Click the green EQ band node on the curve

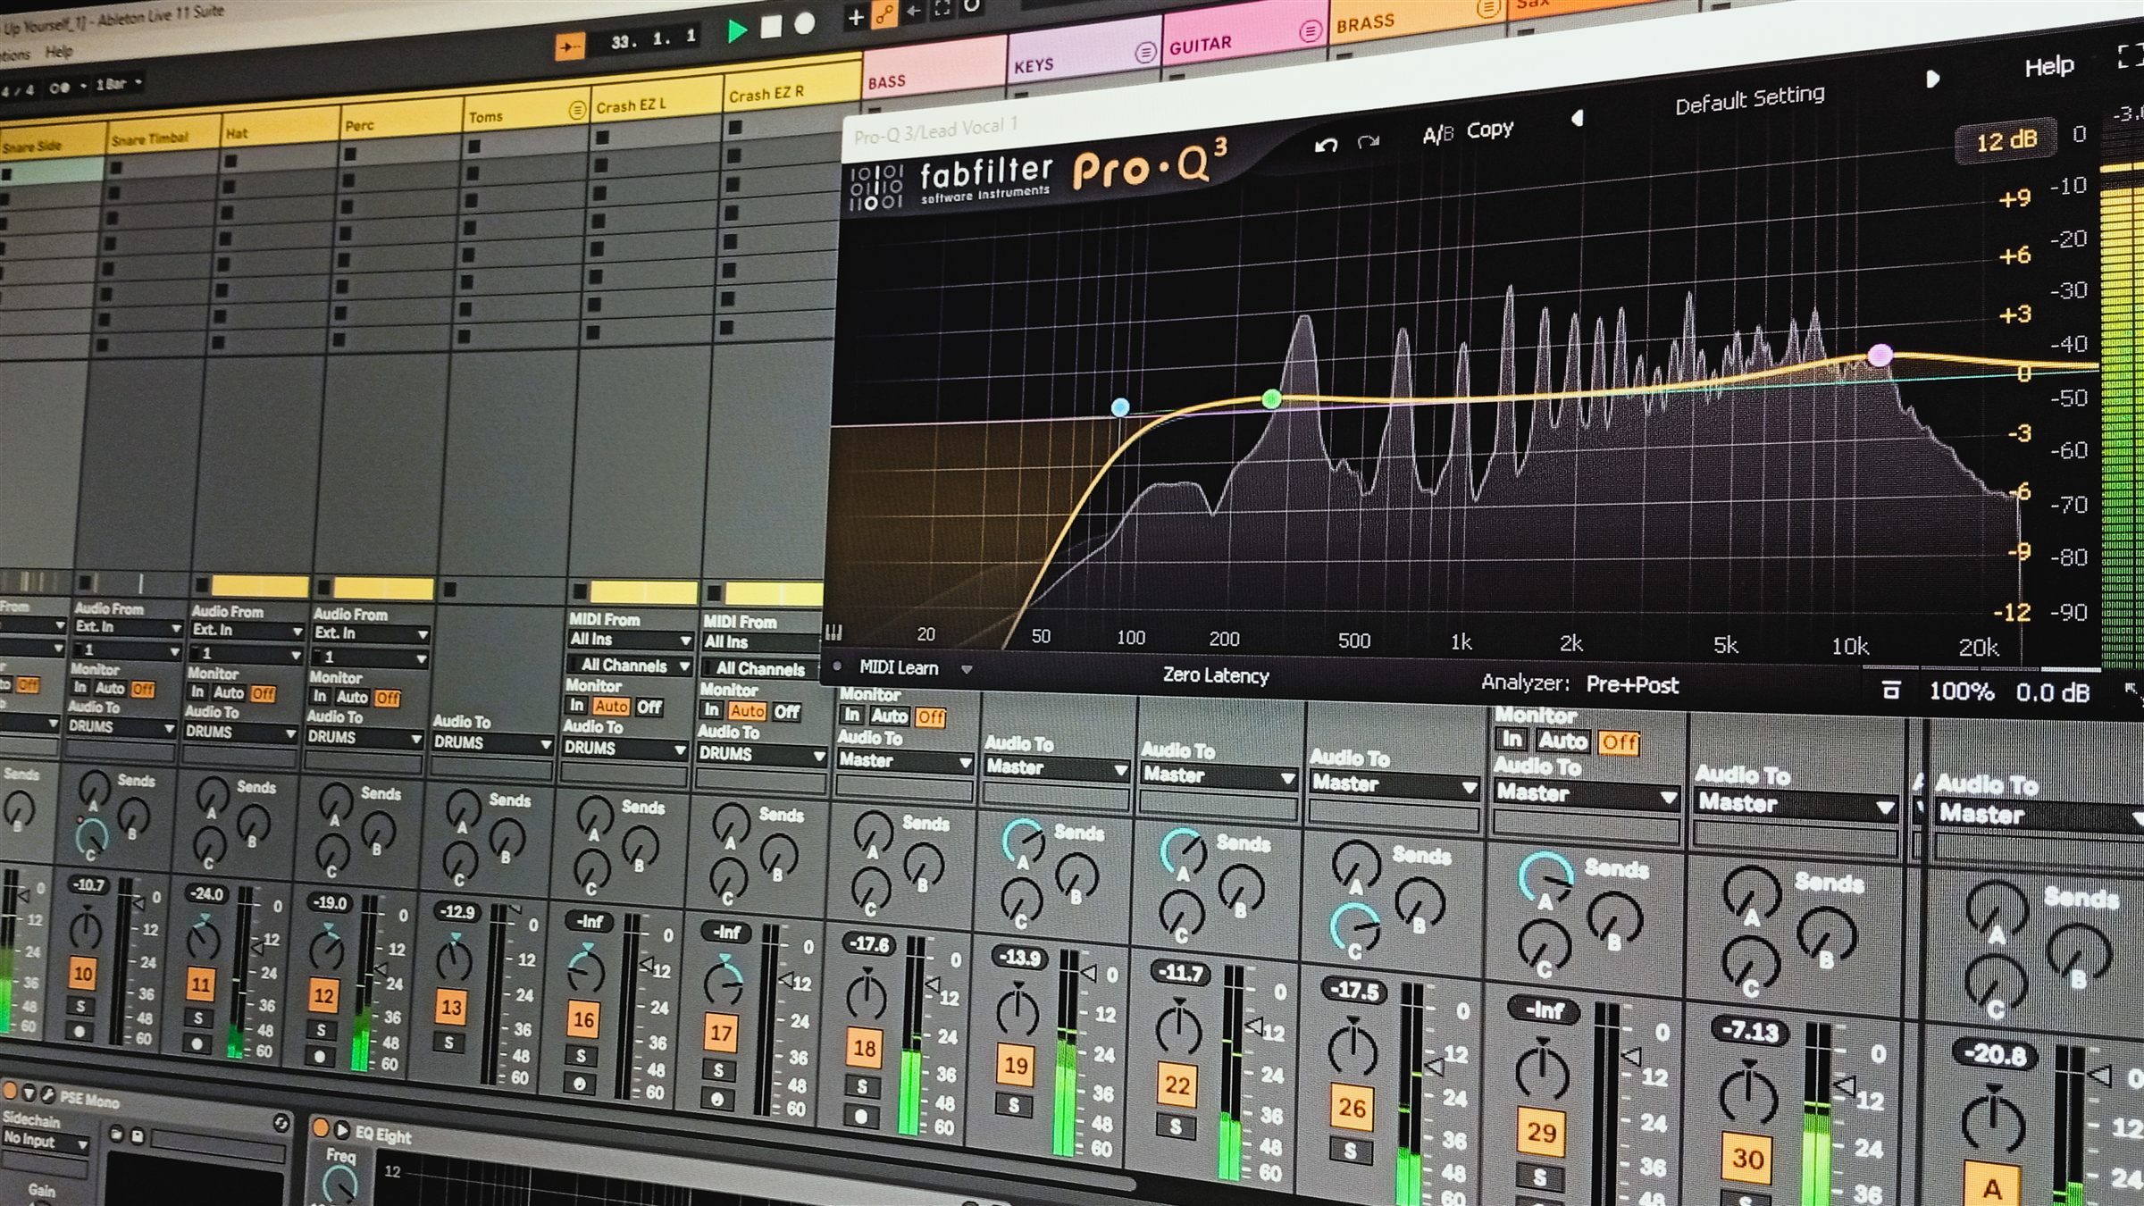1272,400
